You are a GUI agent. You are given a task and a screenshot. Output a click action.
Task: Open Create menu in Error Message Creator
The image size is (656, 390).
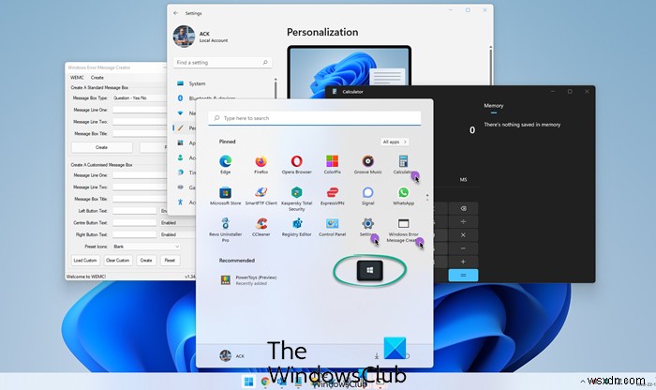point(97,78)
